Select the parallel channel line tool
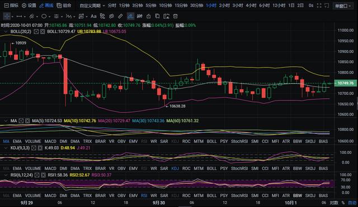This screenshot has width=358, height=207. click(x=31, y=16)
